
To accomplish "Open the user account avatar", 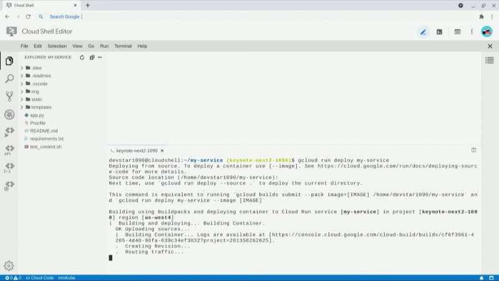I will point(487,32).
